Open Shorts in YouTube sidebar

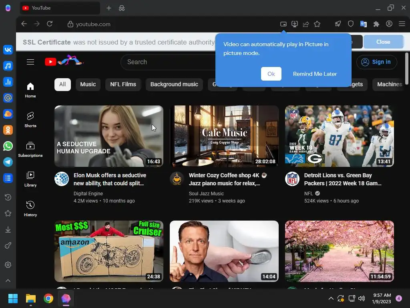[30, 120]
